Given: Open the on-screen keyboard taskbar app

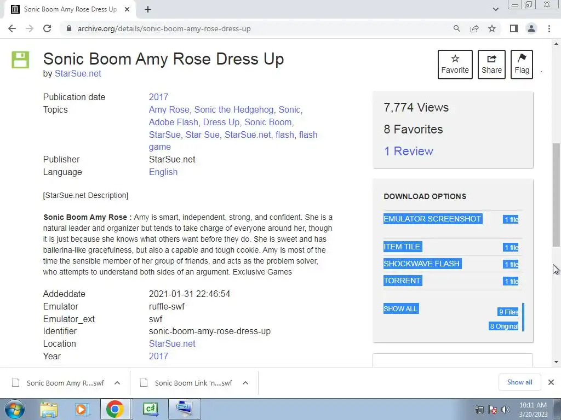Looking at the screenshot, I should click(x=184, y=410).
